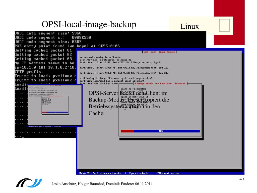Click the small backup screenshot thumbnail

pyautogui.click(x=55, y=106)
